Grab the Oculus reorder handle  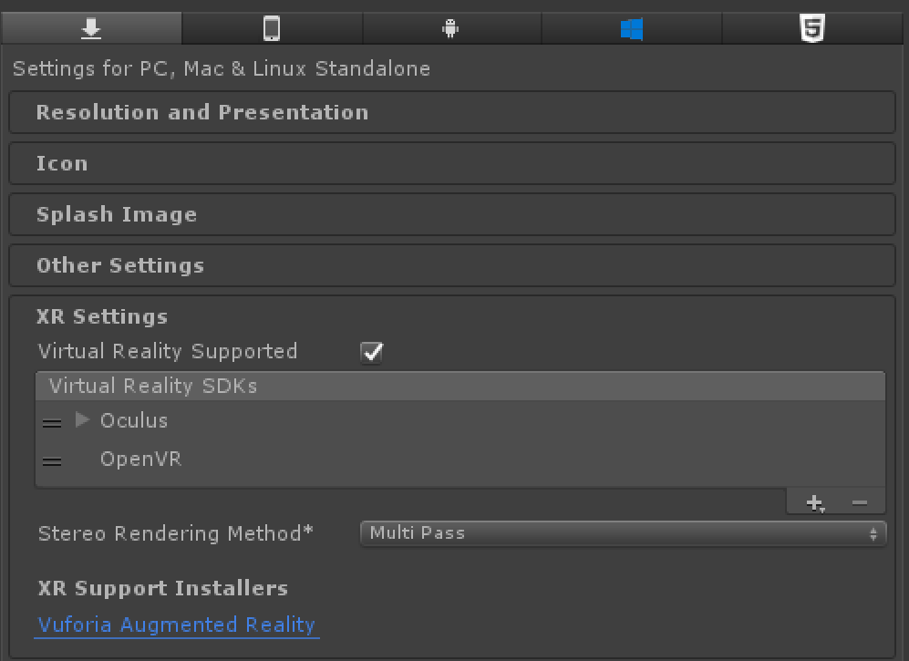click(x=52, y=422)
